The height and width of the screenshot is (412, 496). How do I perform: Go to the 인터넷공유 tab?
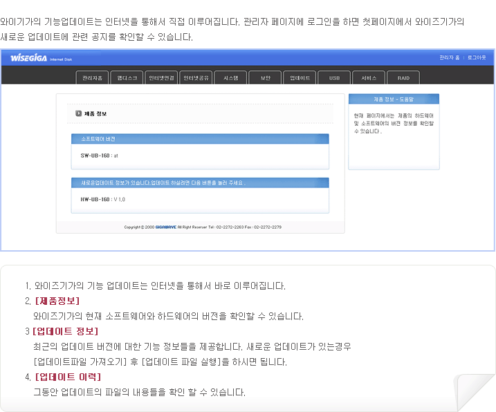(x=196, y=78)
